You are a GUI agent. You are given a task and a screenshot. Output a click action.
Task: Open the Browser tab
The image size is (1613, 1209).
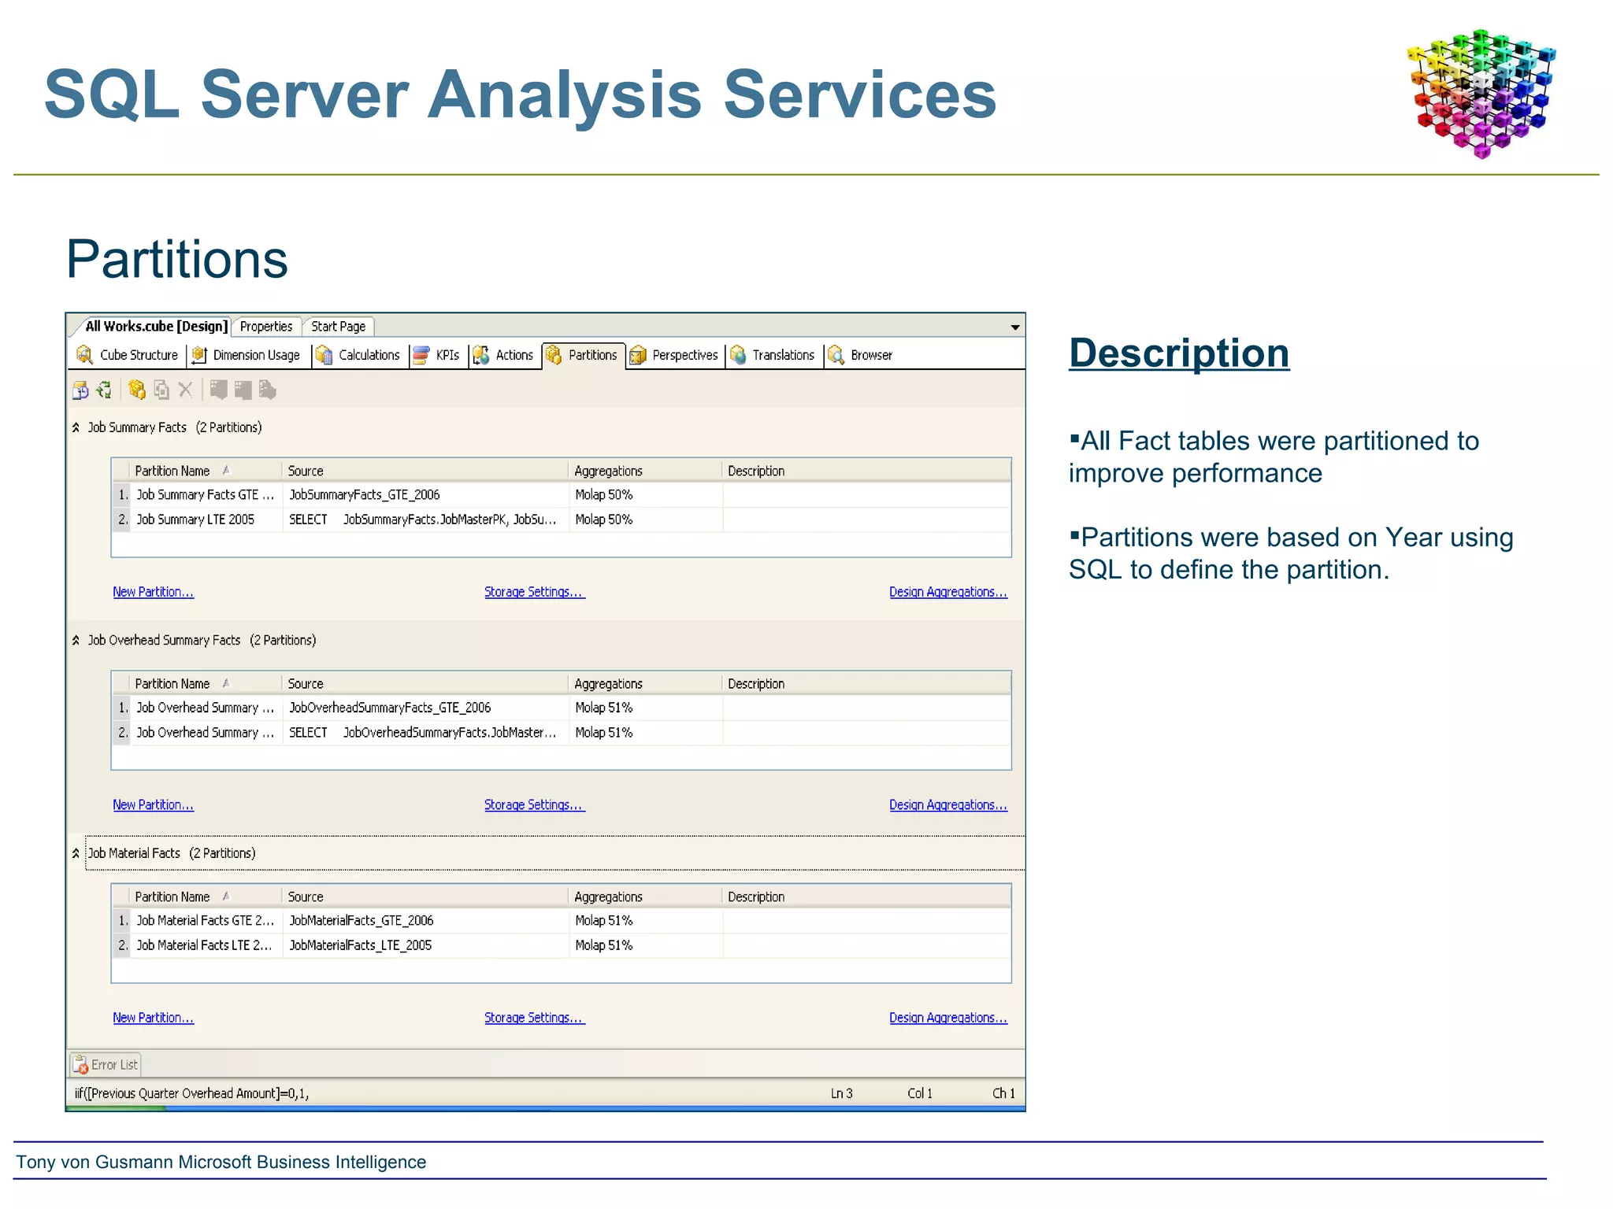(x=861, y=355)
